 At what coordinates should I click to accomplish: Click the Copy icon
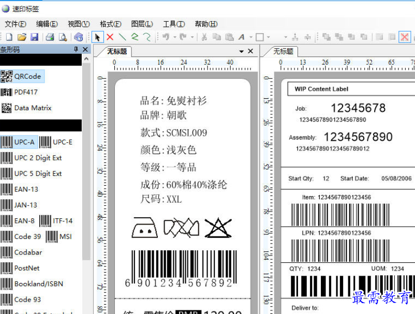(x=217, y=37)
